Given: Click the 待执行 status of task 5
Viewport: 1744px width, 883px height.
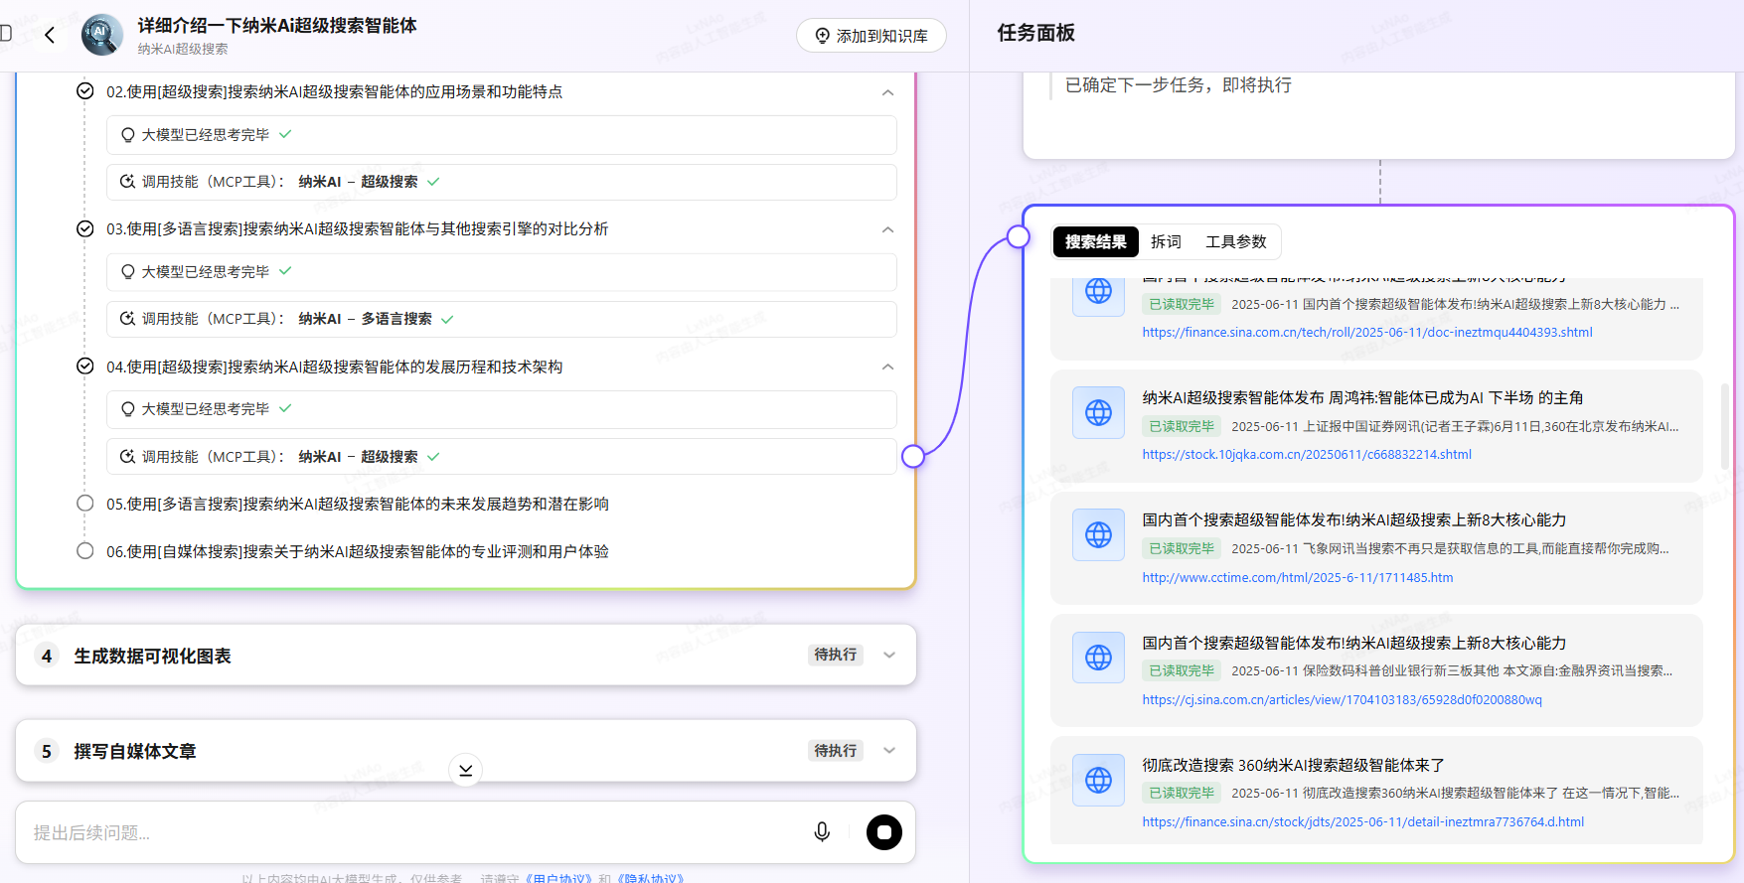Looking at the screenshot, I should click(x=836, y=751).
